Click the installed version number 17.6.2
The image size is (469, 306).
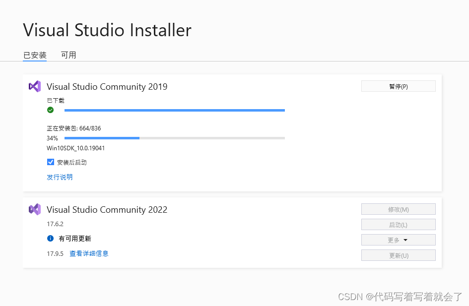point(55,224)
